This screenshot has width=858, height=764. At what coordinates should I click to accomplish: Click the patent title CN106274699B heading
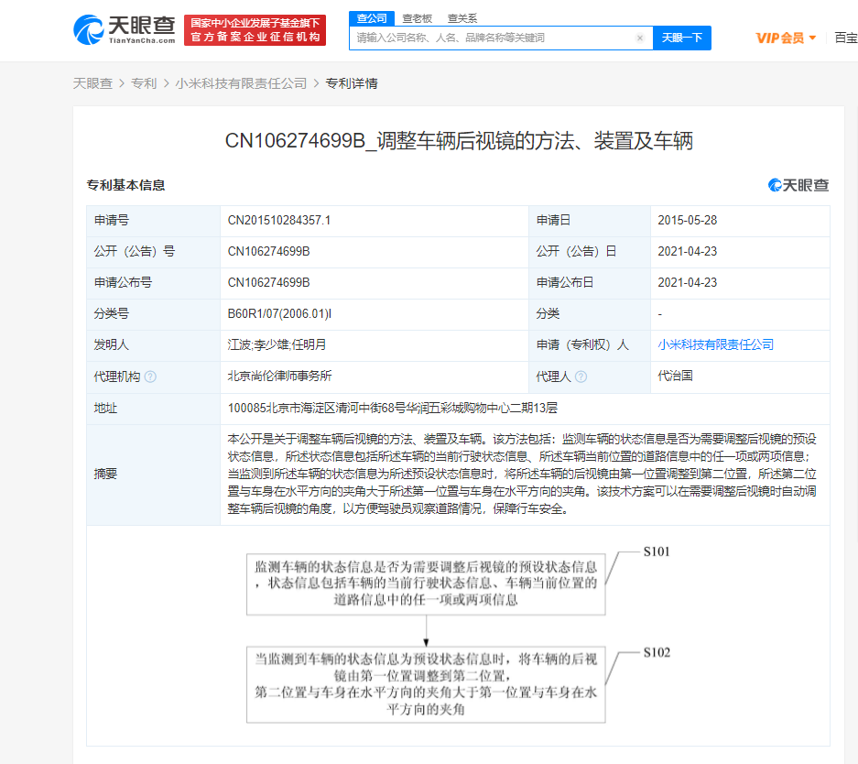(459, 141)
